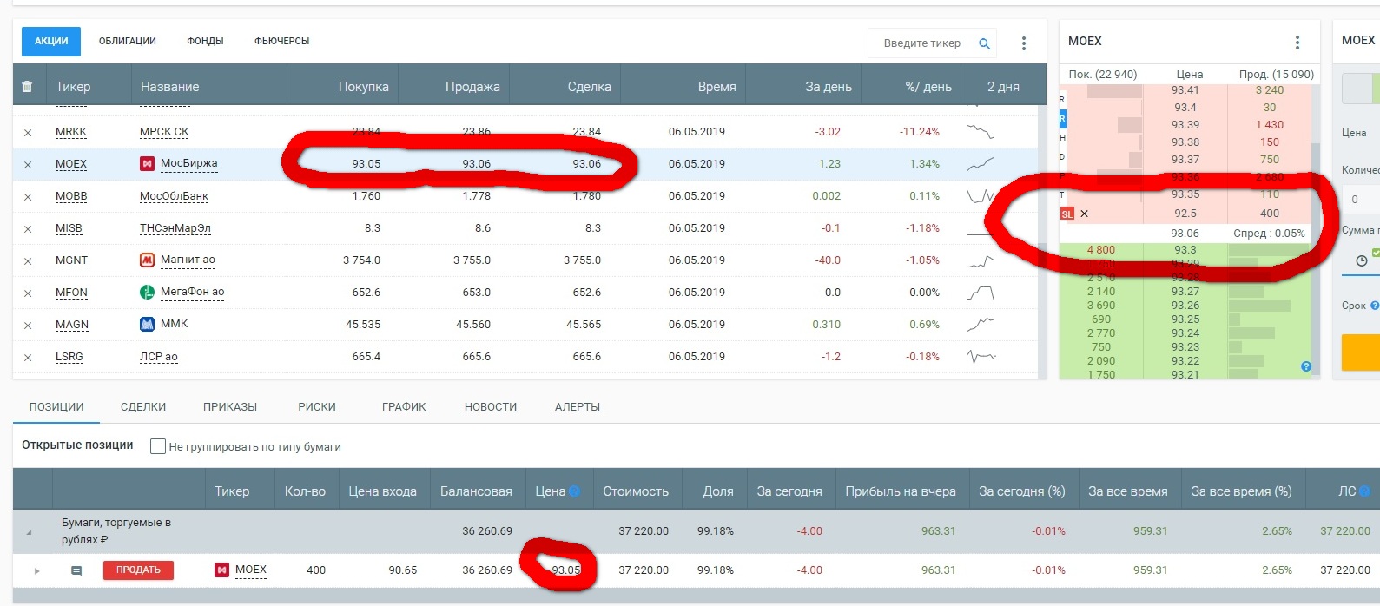This screenshot has width=1380, height=606.
Task: Remove the MOEX row from the watchlist
Action: pyautogui.click(x=28, y=165)
